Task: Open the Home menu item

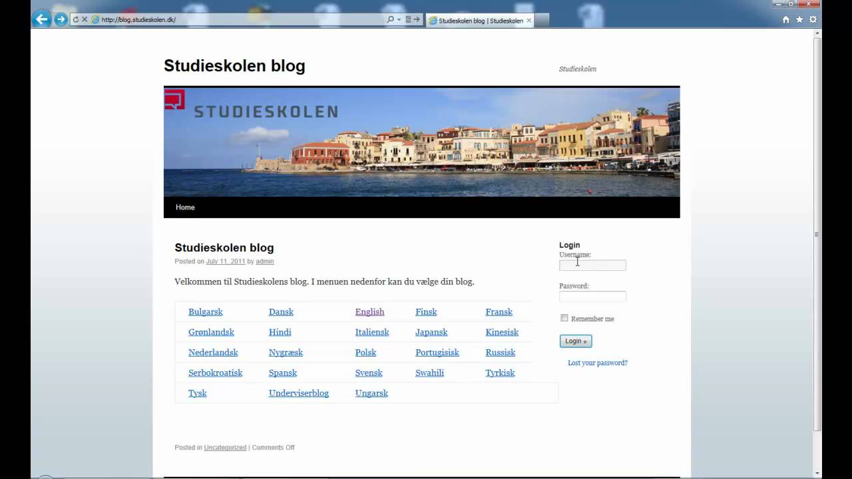Action: (185, 208)
